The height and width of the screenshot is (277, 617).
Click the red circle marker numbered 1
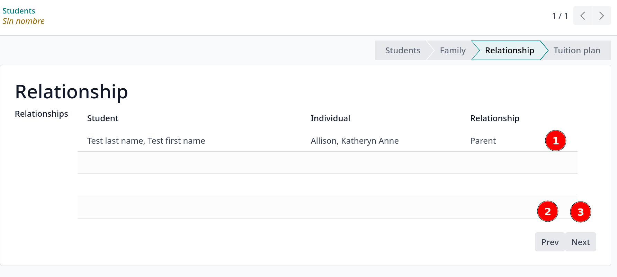pyautogui.click(x=555, y=141)
